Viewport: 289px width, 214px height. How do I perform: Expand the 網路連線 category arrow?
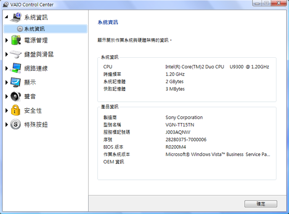tap(7, 68)
